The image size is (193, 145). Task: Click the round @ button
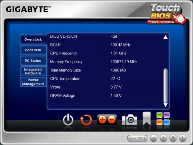[173, 138]
